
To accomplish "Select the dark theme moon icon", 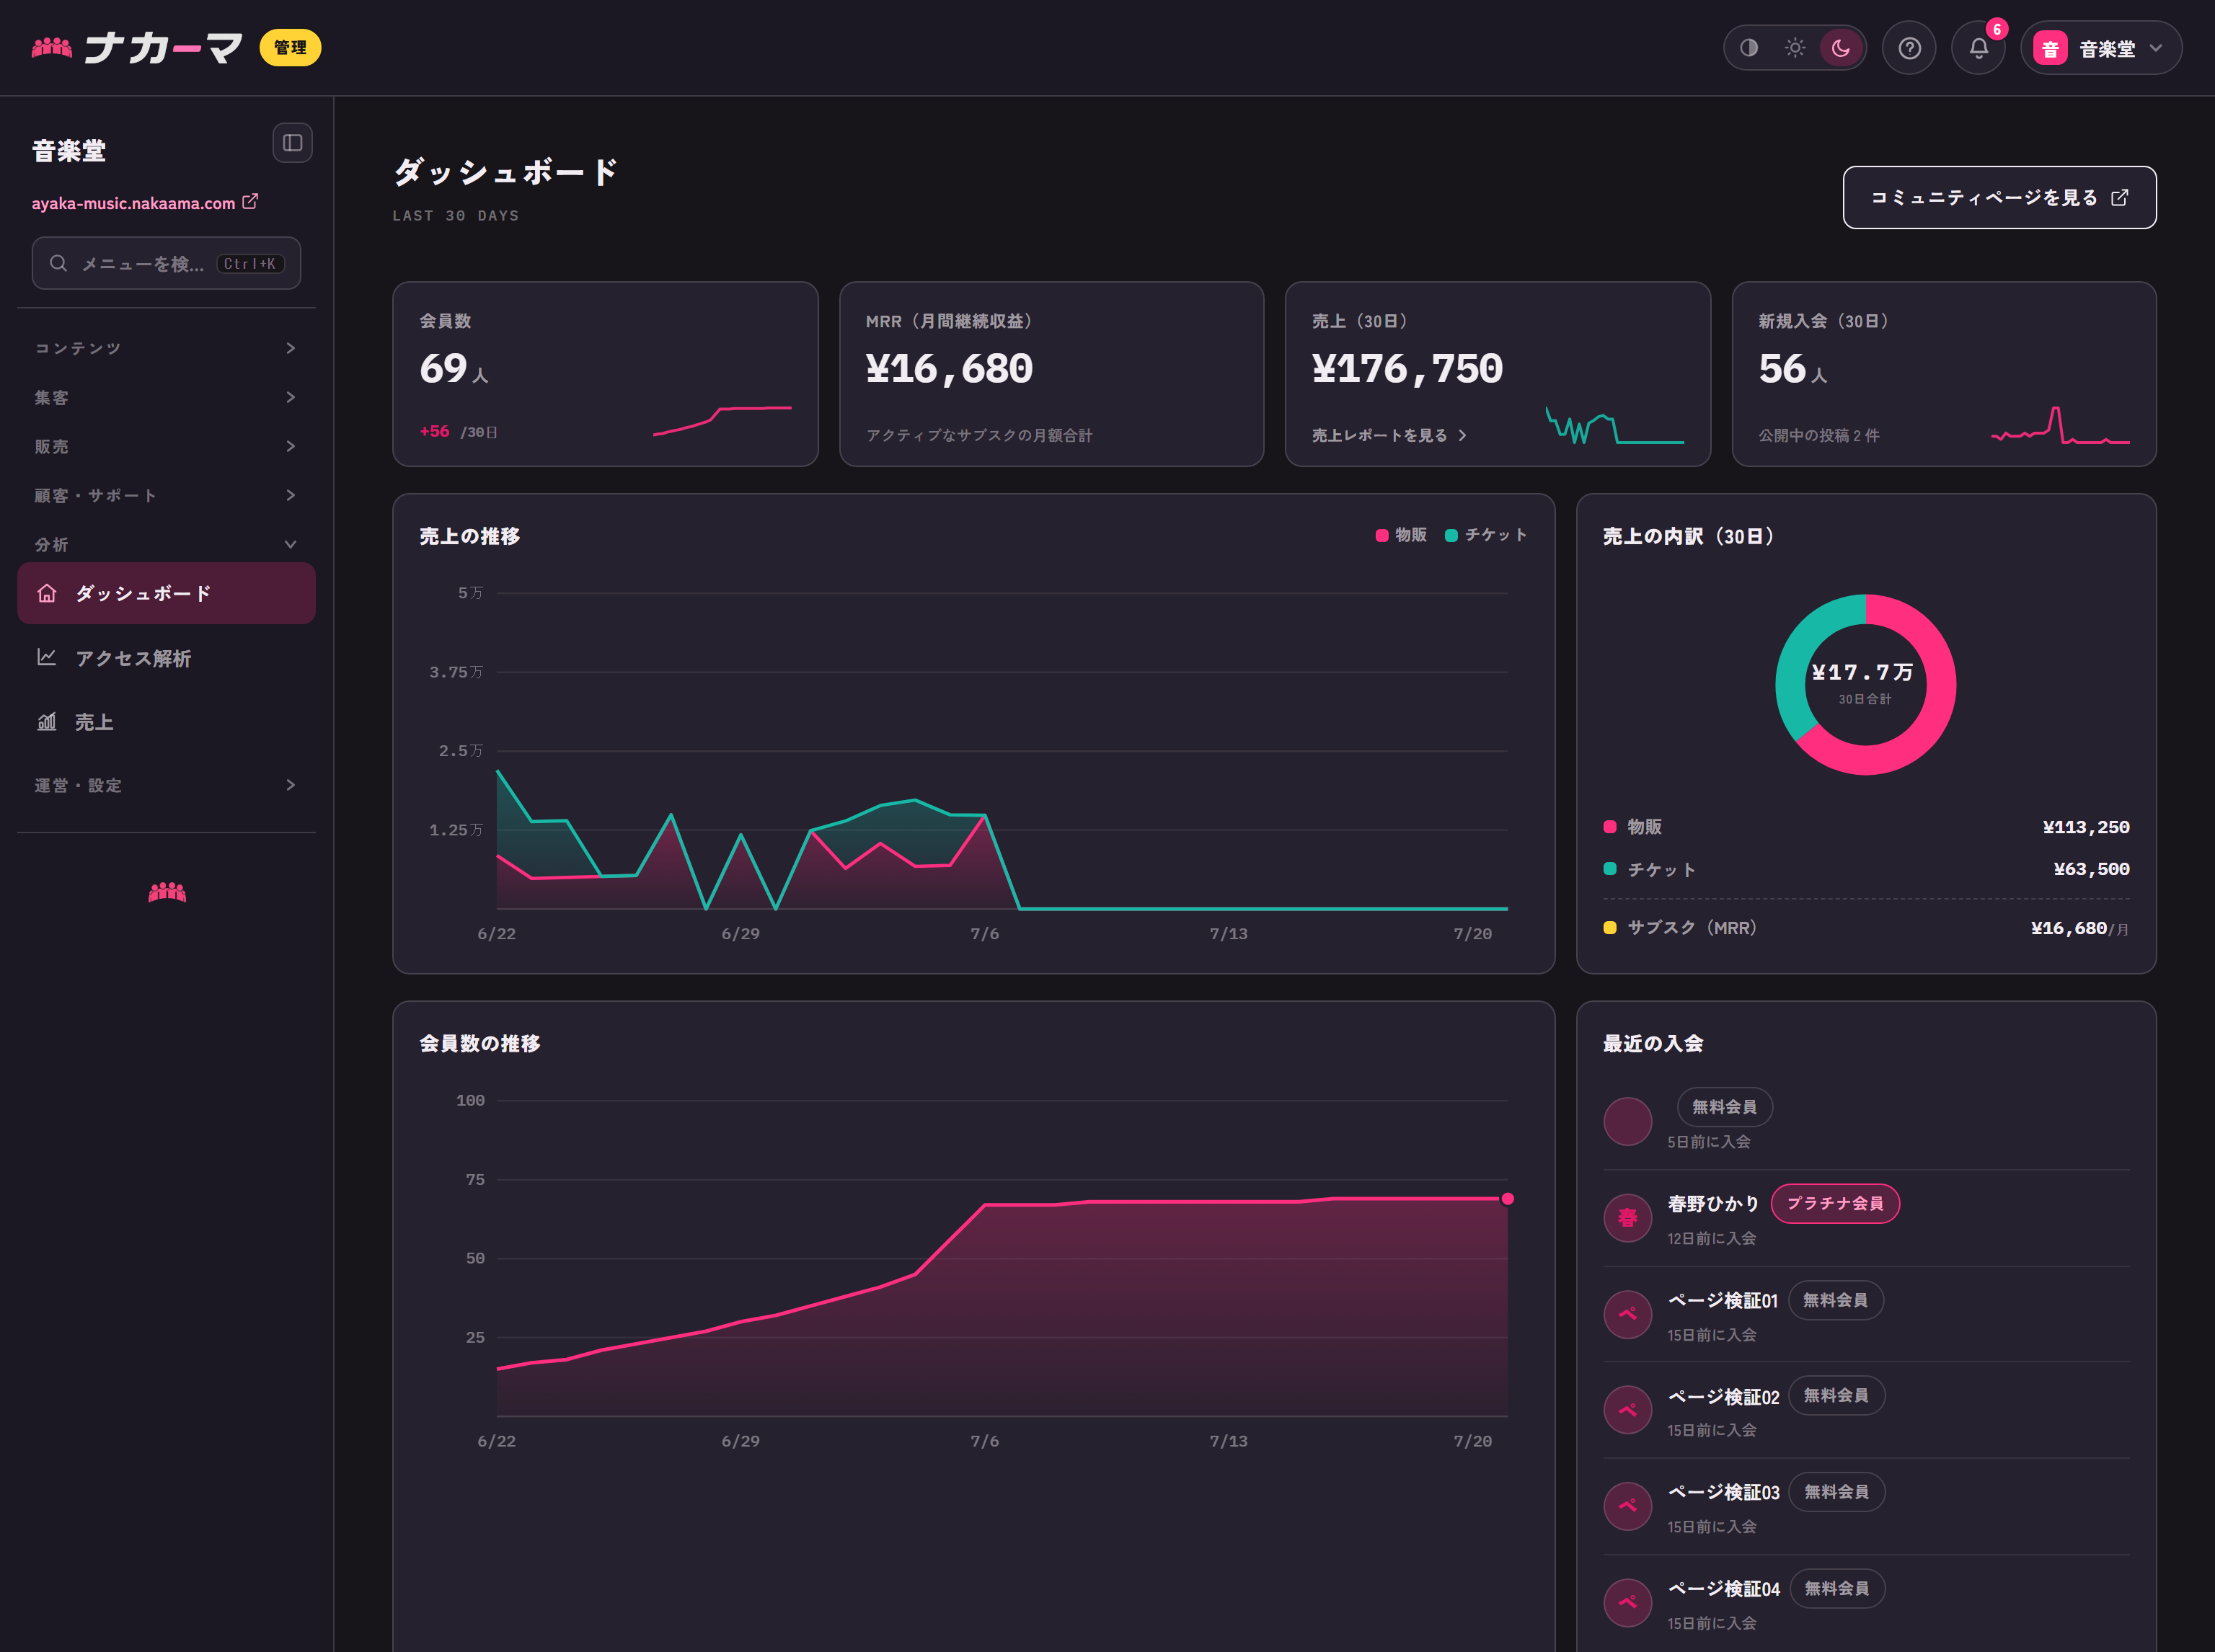I will (1841, 48).
